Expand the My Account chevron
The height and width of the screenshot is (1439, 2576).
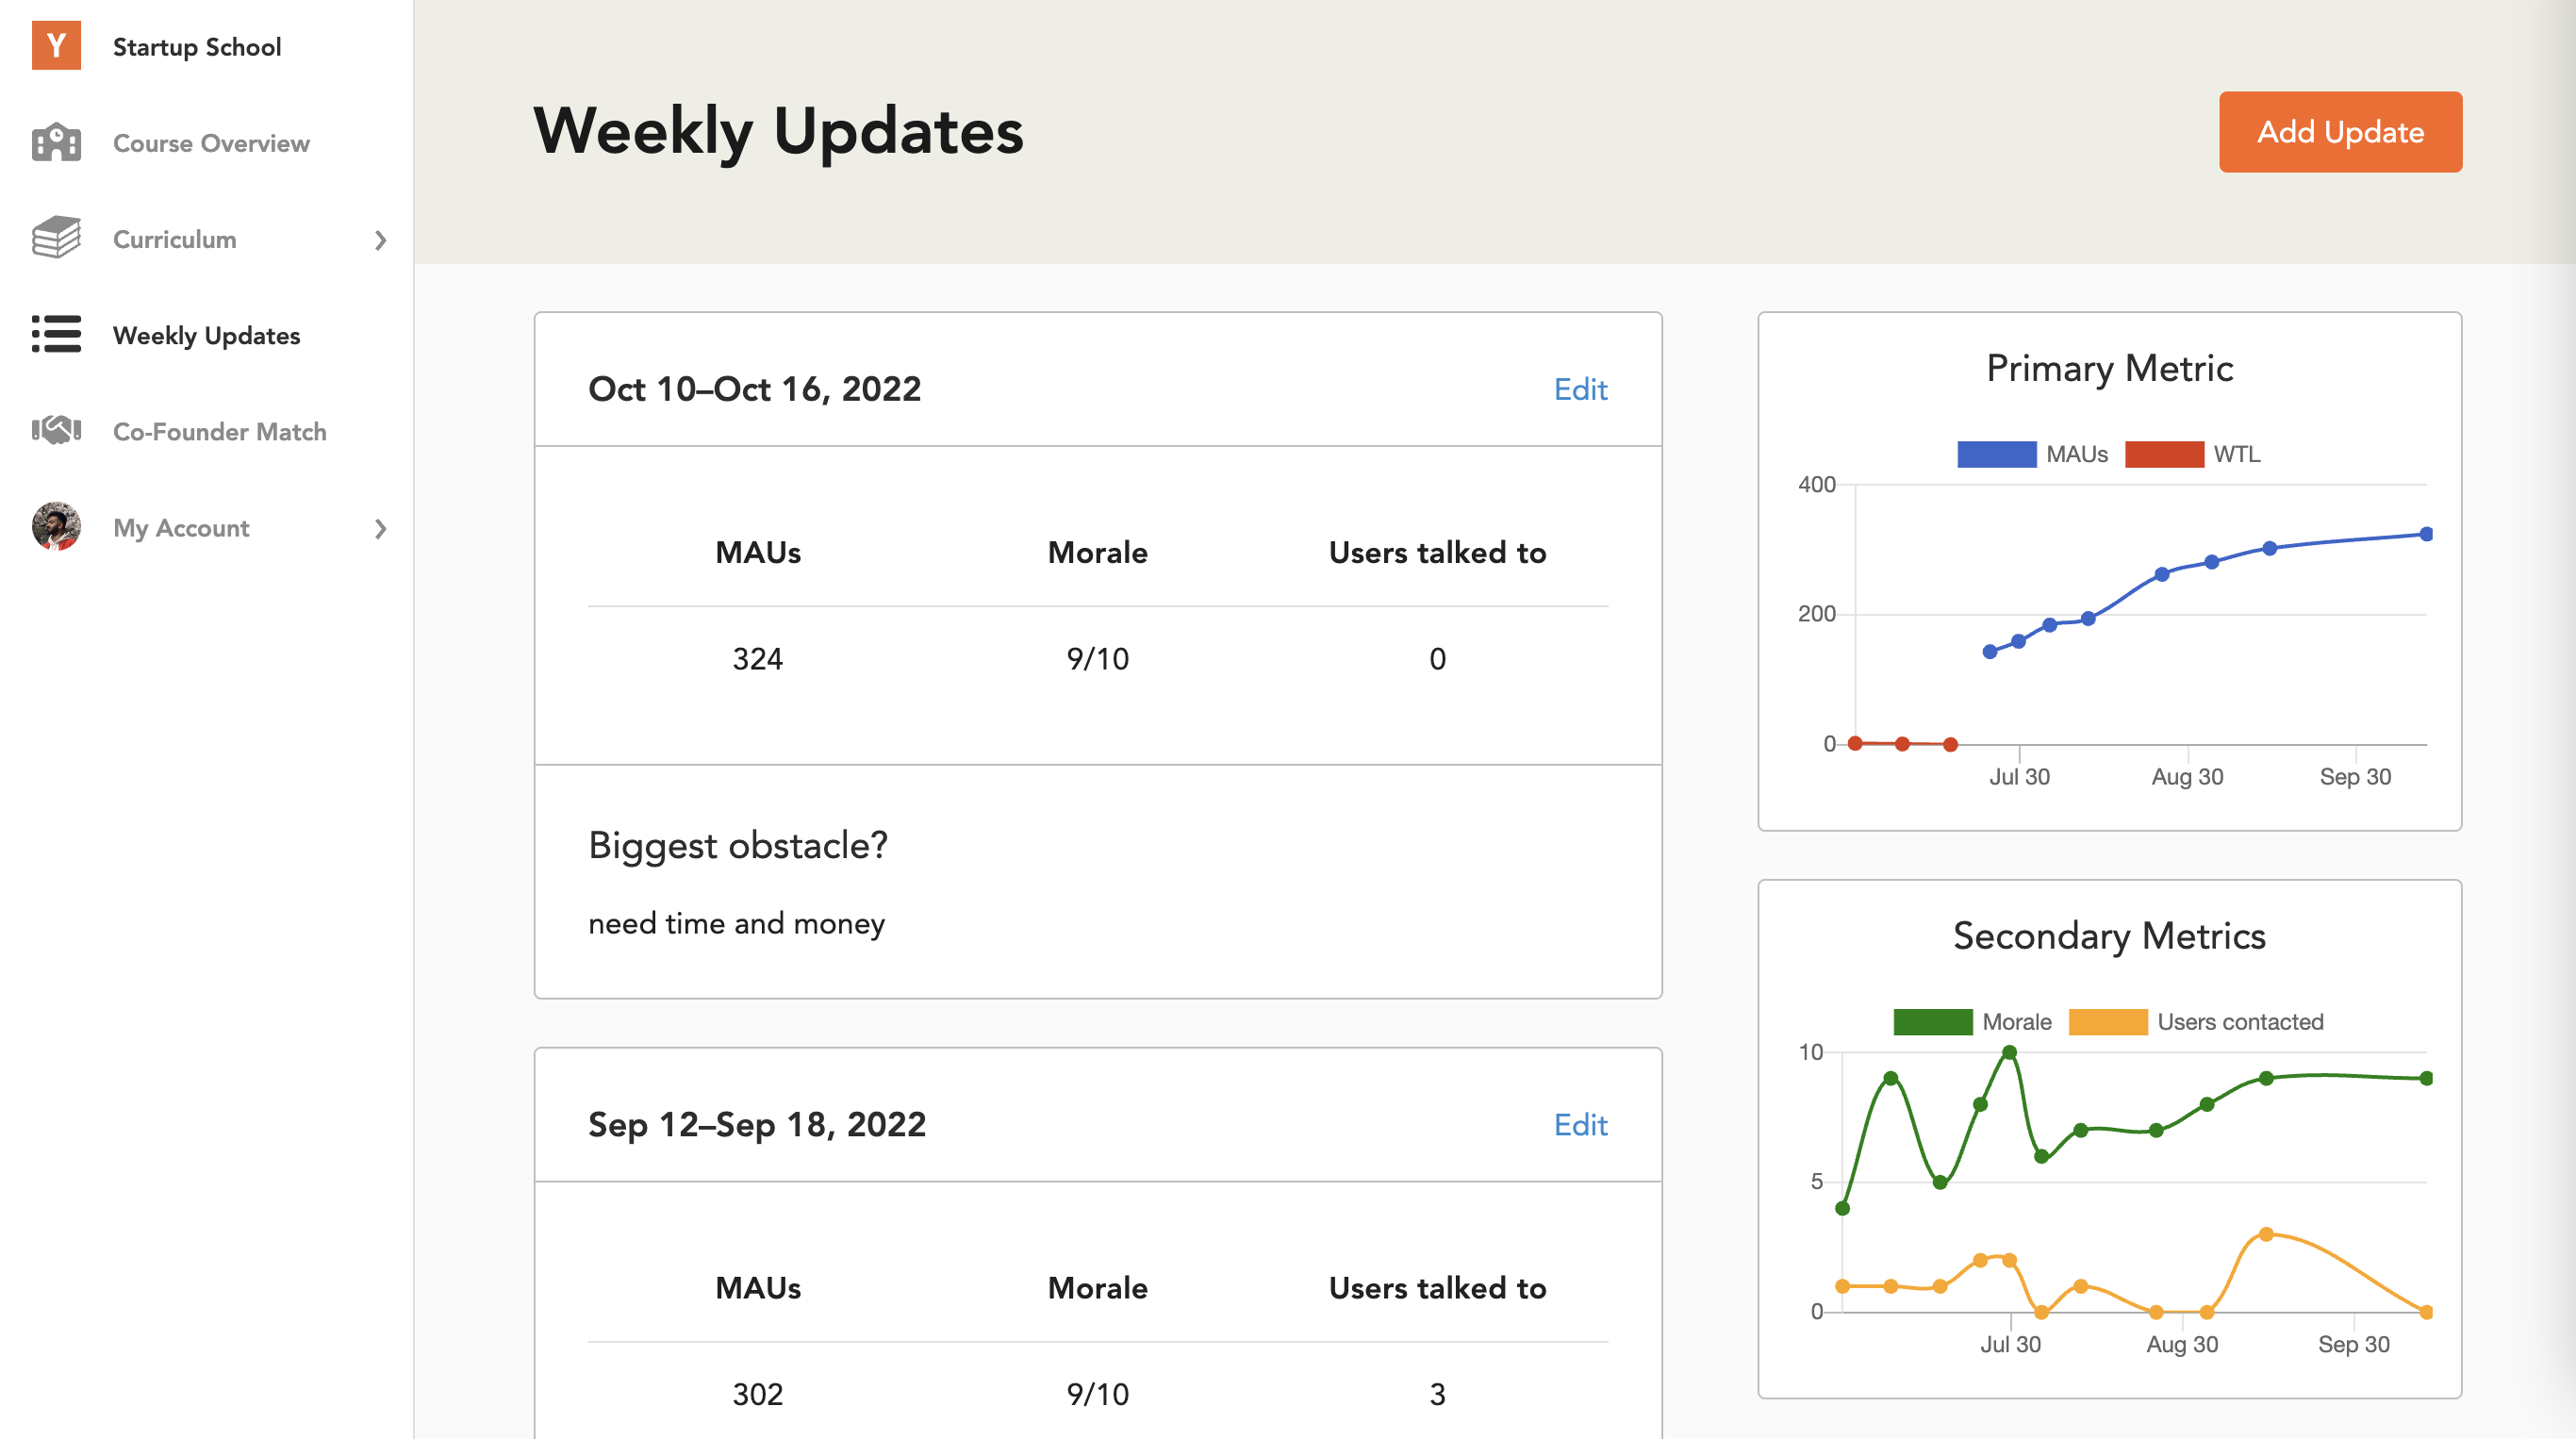coord(380,528)
